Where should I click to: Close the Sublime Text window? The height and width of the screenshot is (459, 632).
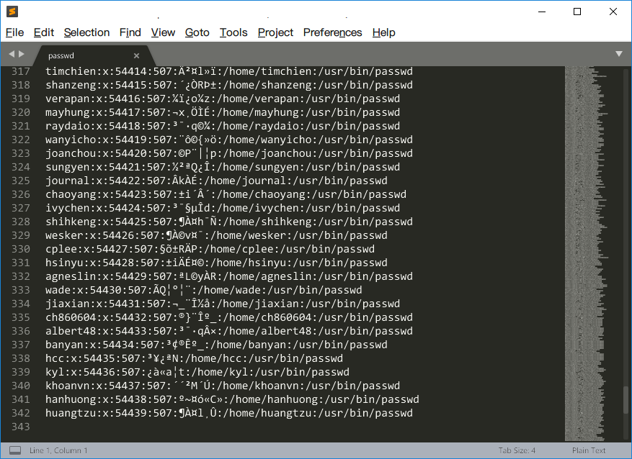coord(613,12)
